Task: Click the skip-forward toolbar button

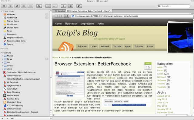Action: pyautogui.click(x=70, y=6)
